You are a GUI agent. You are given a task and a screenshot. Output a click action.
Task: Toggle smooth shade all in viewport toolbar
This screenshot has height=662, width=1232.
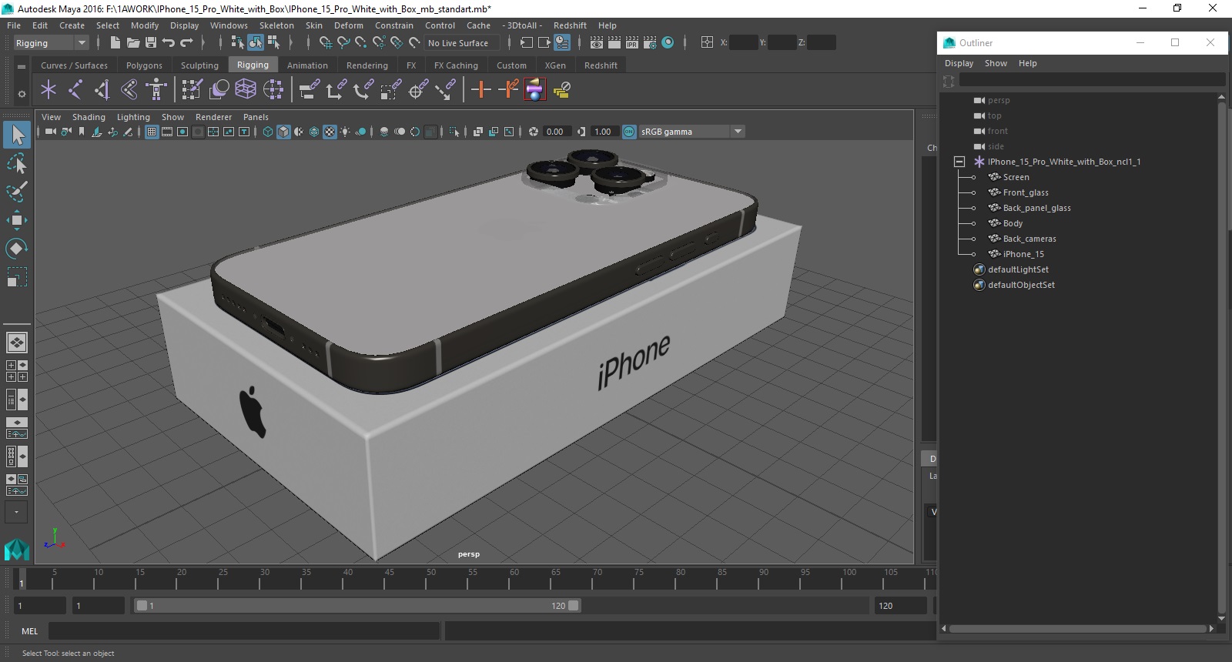pyautogui.click(x=283, y=132)
